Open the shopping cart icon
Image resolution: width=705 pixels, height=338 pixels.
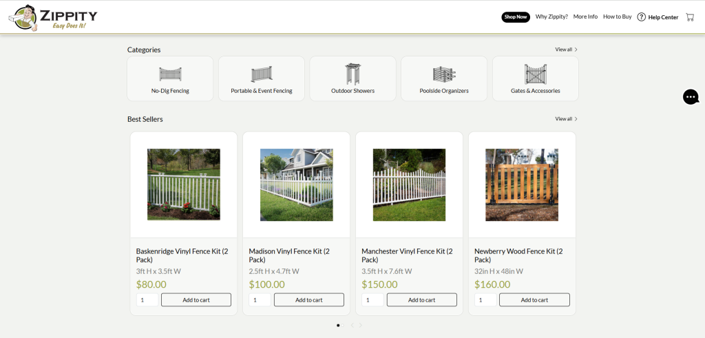click(690, 17)
